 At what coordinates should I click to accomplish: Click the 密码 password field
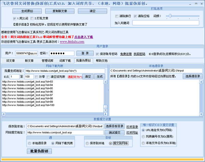[x=62, y=54]
